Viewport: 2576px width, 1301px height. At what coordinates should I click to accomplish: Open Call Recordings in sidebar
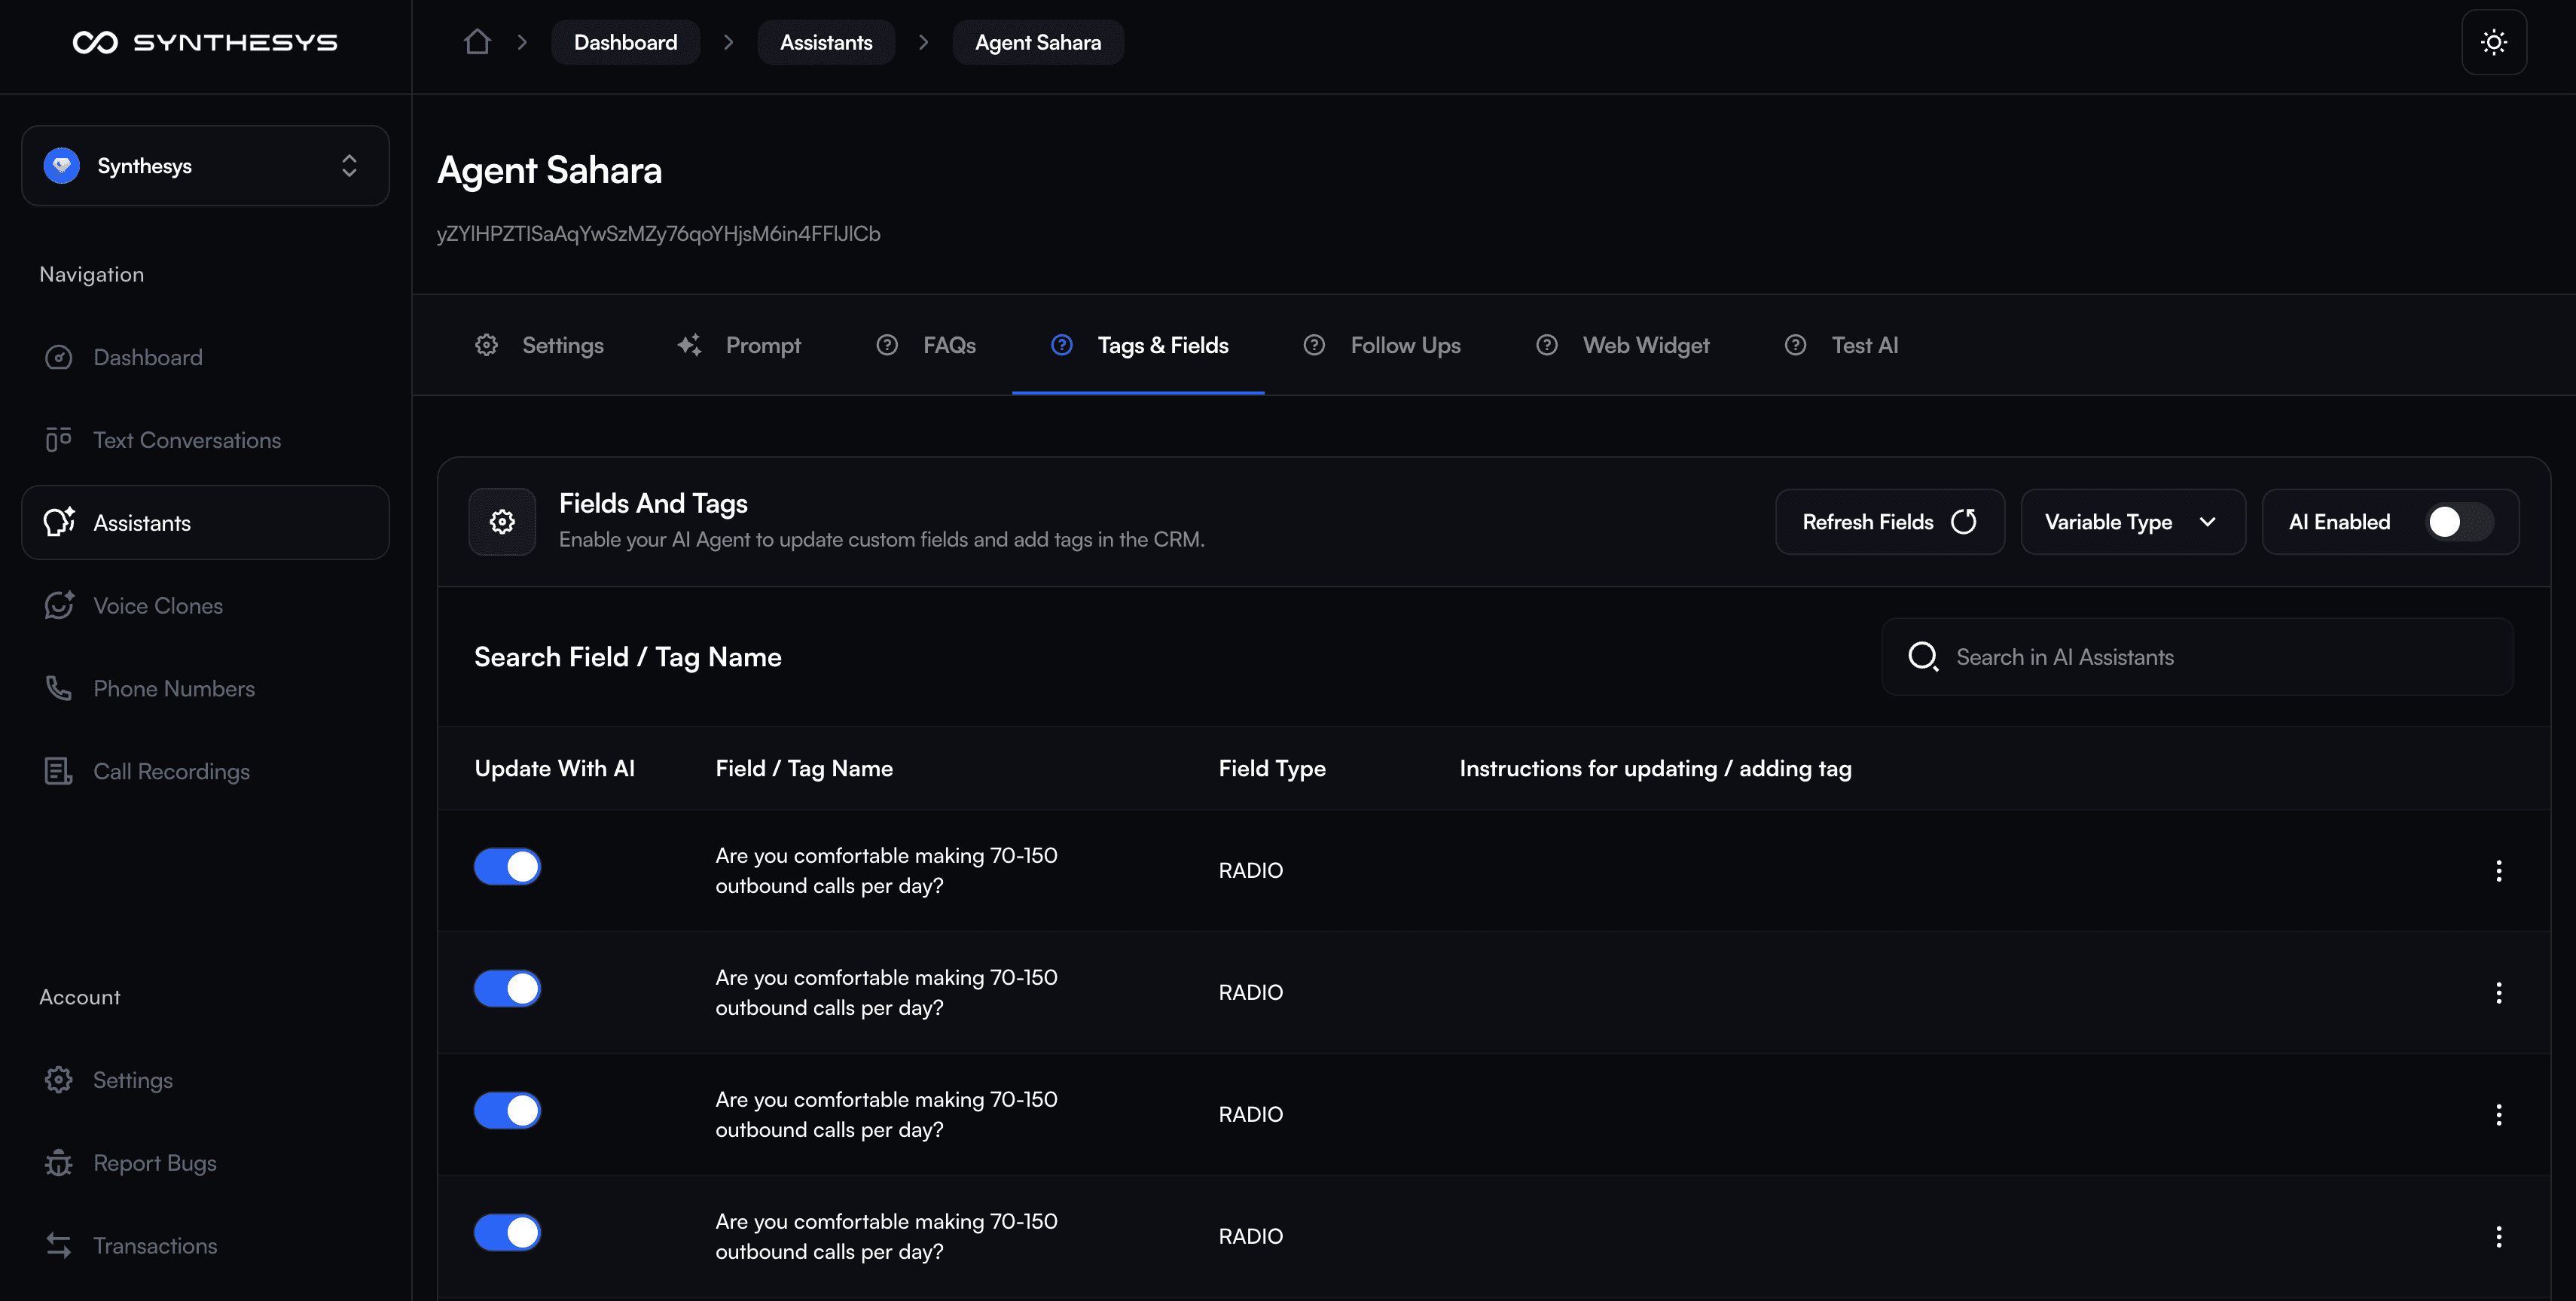click(x=171, y=772)
